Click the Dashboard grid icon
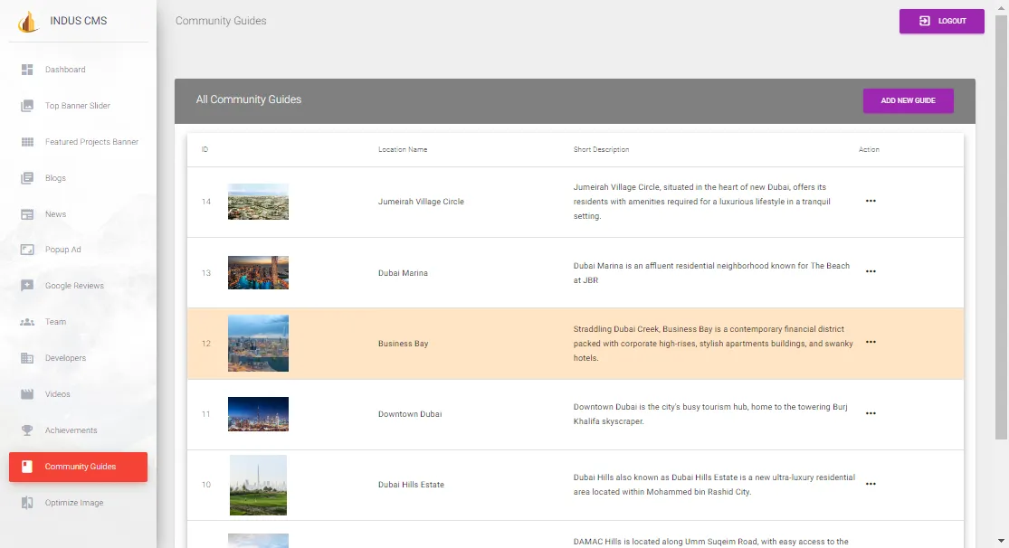1009x548 pixels. click(27, 70)
